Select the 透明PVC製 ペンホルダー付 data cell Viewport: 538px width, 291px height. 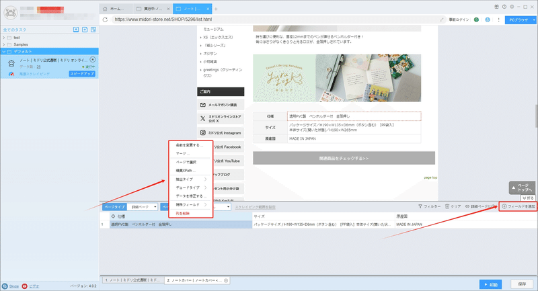(x=181, y=224)
